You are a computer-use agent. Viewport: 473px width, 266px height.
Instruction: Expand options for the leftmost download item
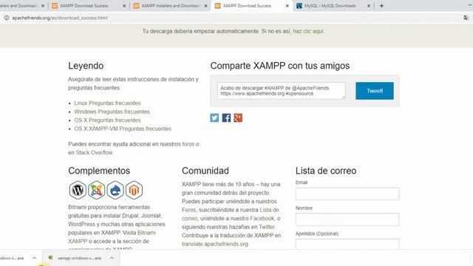(34, 258)
